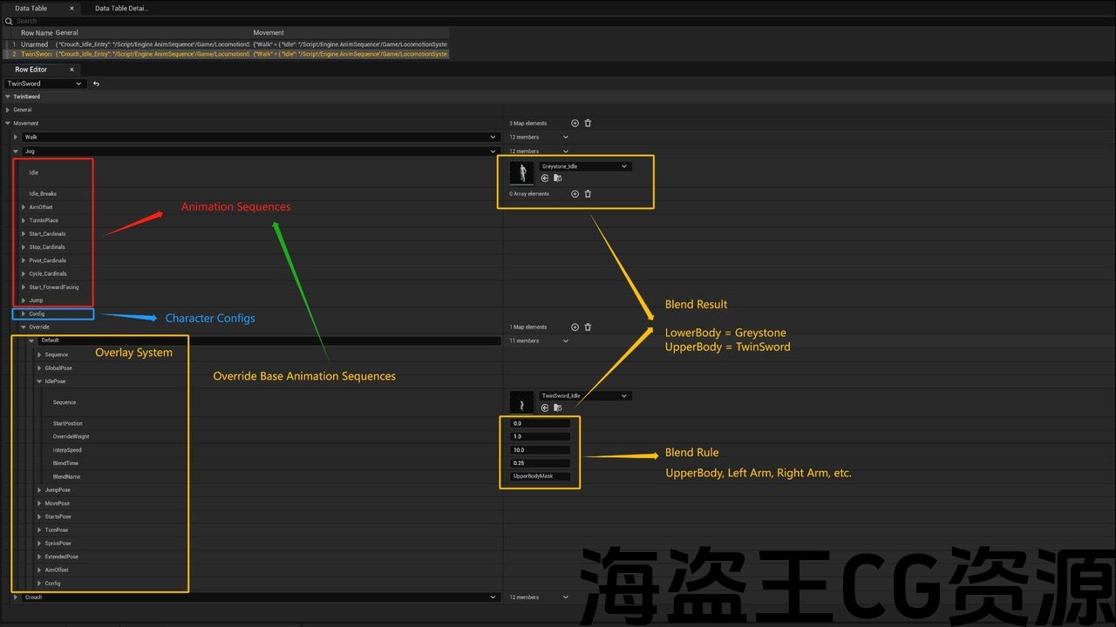Open the Greystone_Idle asset dropdown
The width and height of the screenshot is (1116, 627).
point(584,166)
